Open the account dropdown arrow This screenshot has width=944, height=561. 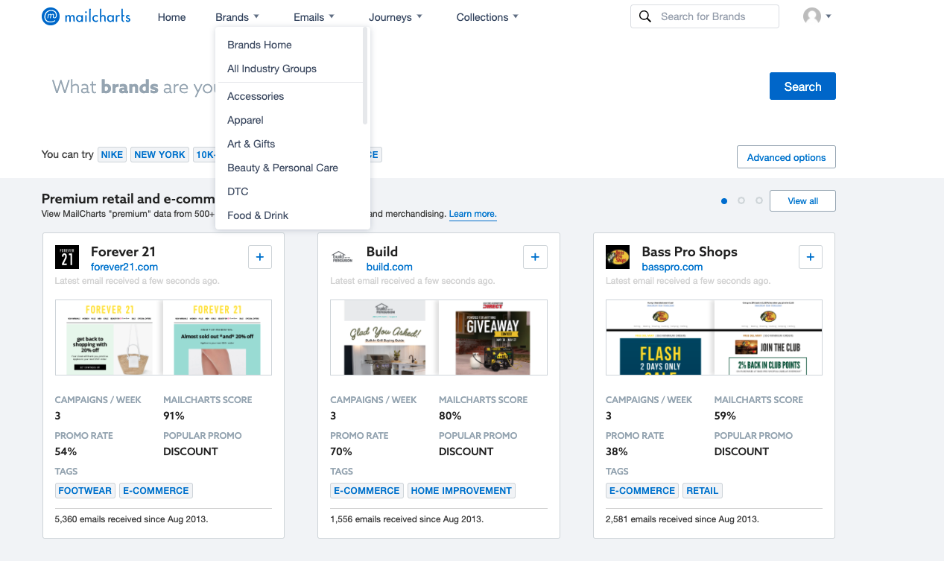[x=829, y=16]
